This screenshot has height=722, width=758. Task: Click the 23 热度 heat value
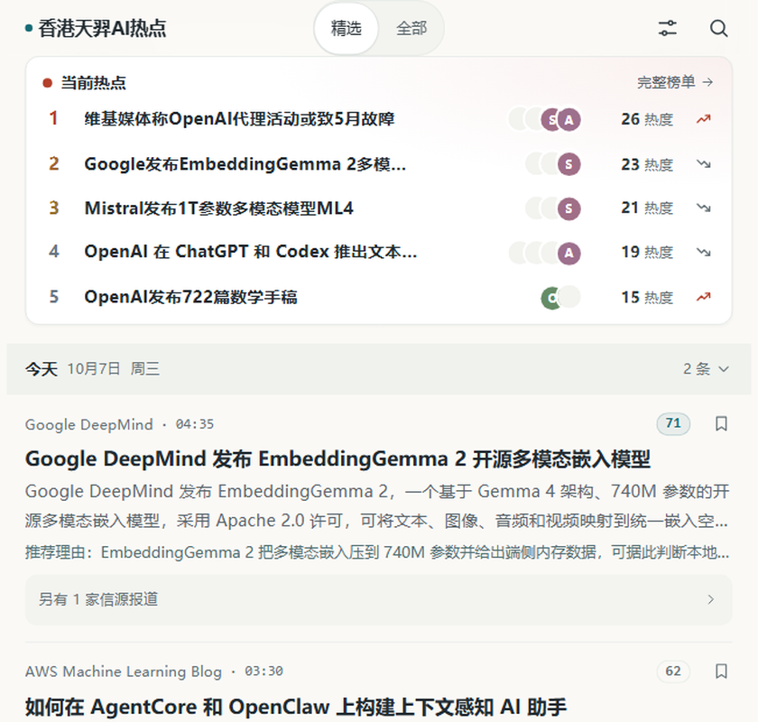647,164
